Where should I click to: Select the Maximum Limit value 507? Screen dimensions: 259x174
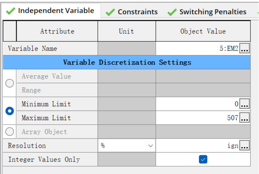pos(198,118)
